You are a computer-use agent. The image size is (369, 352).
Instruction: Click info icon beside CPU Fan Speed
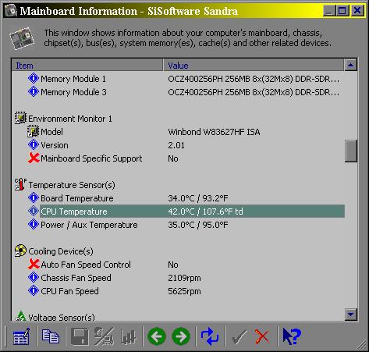click(34, 290)
